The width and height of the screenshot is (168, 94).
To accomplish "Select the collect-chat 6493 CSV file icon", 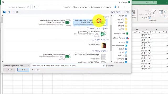I will (68, 22).
